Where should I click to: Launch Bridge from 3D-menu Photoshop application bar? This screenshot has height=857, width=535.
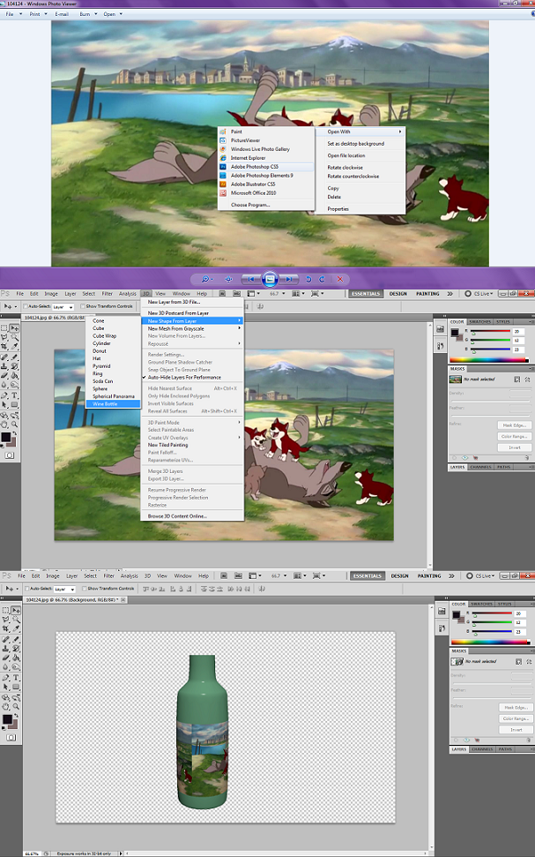click(x=221, y=294)
